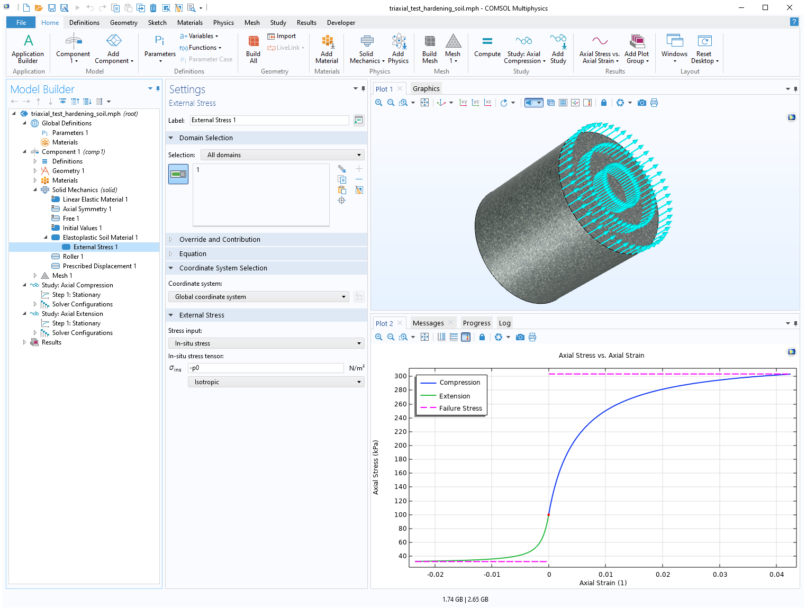Expand the Override and Contribution section
This screenshot has height=608, width=806.
point(220,240)
